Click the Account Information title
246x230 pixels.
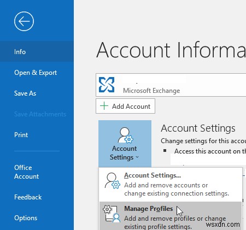coord(171,50)
